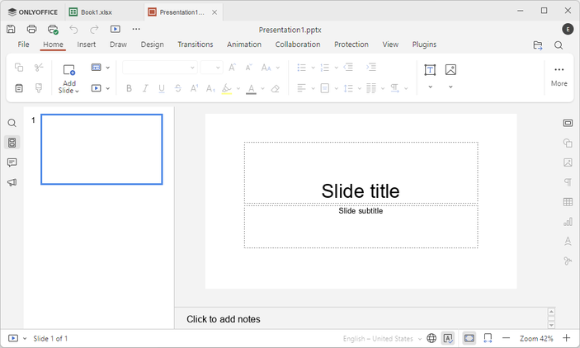
Task: Toggle Bold formatting
Action: click(129, 88)
